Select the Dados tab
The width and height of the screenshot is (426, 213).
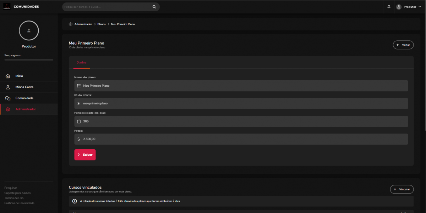coord(82,63)
